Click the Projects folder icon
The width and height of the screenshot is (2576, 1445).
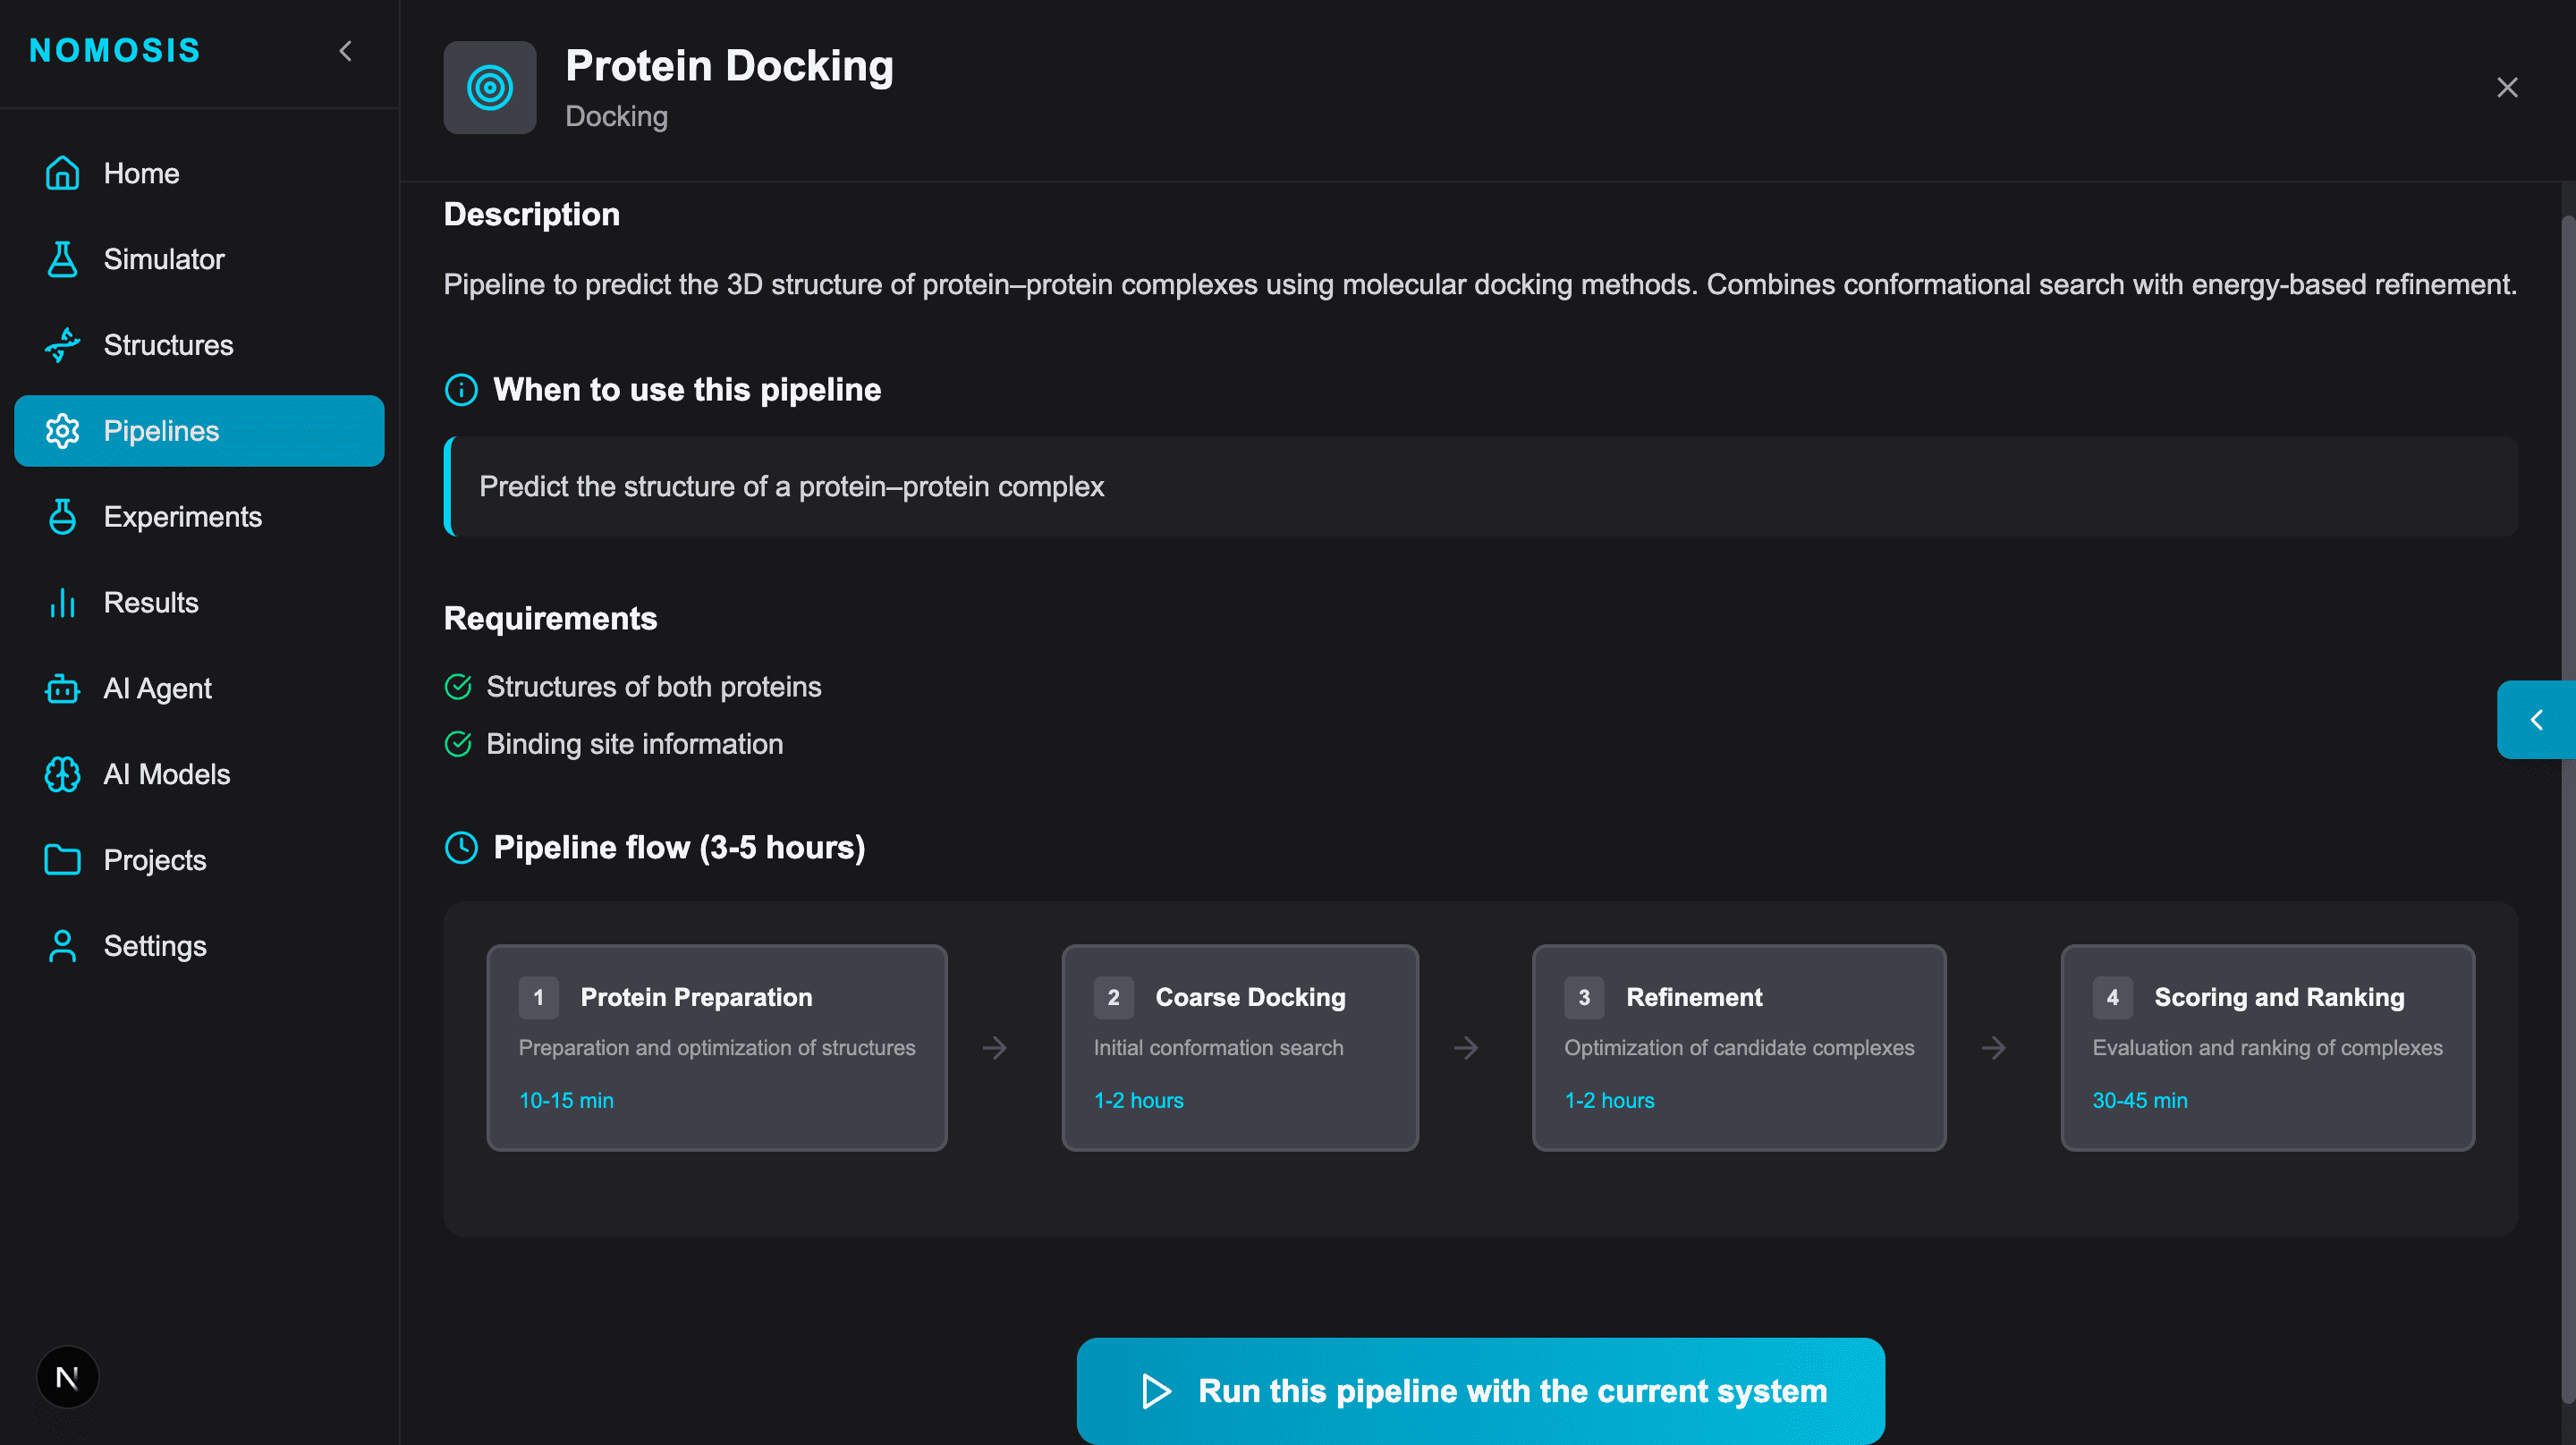pos(62,860)
